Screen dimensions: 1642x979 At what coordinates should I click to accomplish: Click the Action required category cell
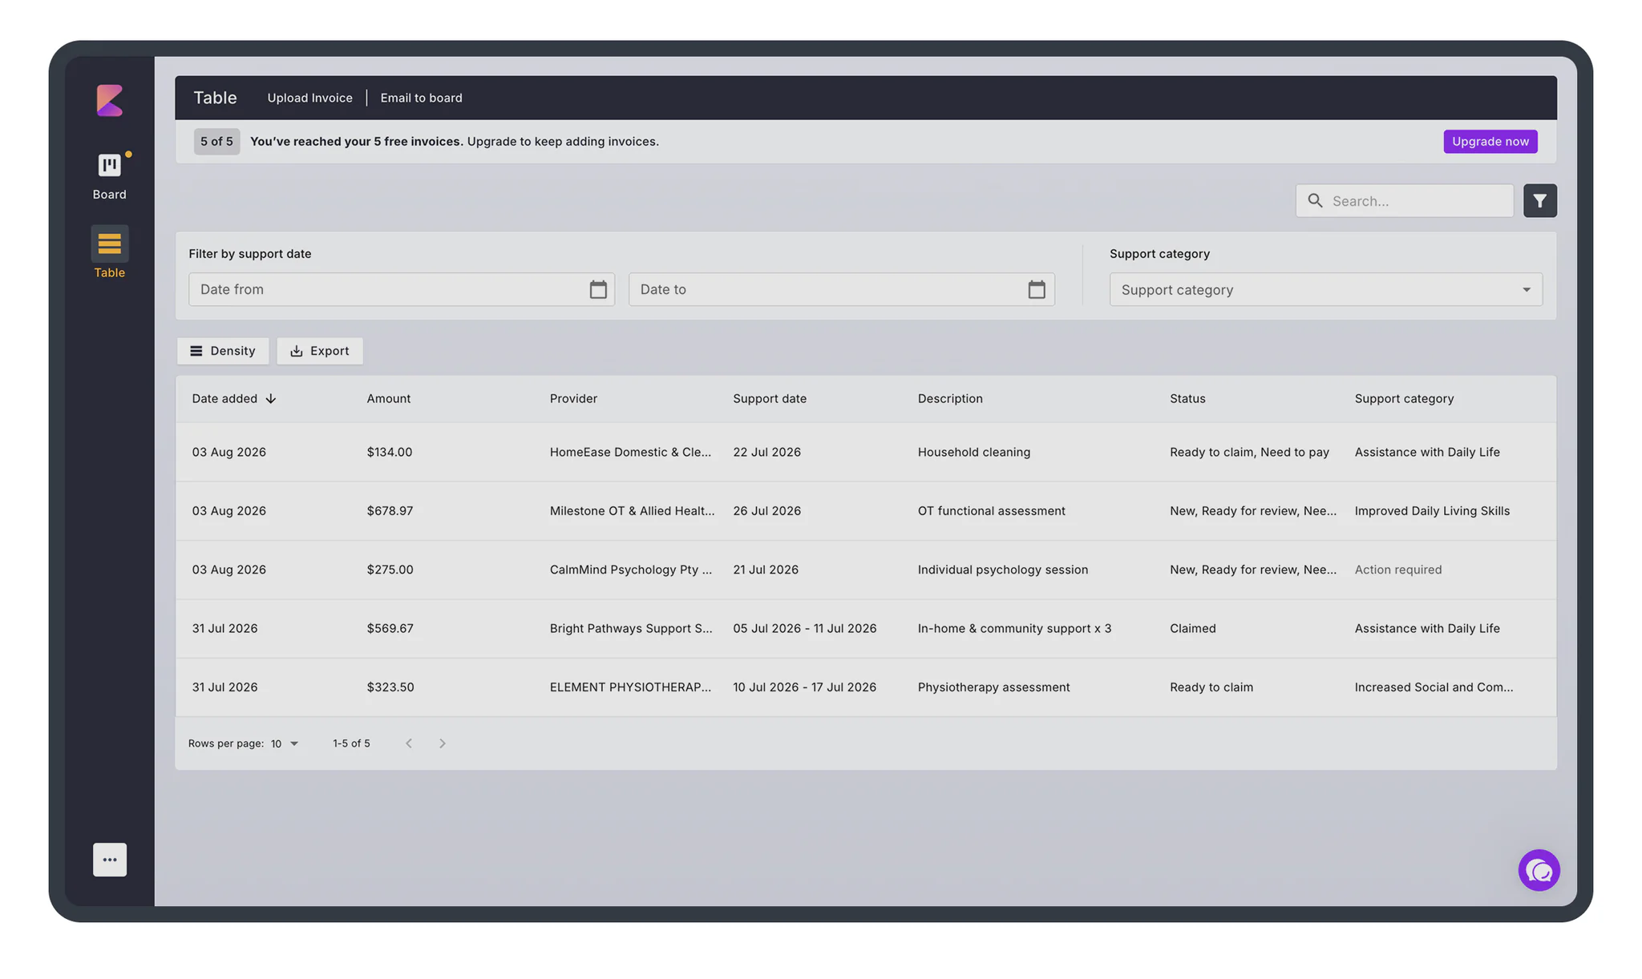[1397, 570]
